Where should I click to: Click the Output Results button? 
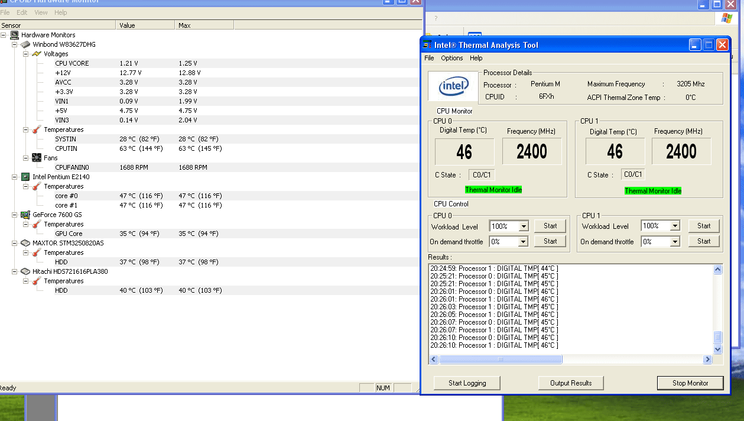click(x=571, y=383)
